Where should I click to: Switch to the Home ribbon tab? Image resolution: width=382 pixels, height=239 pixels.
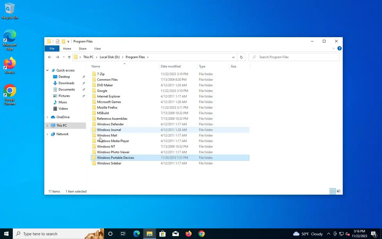67,49
